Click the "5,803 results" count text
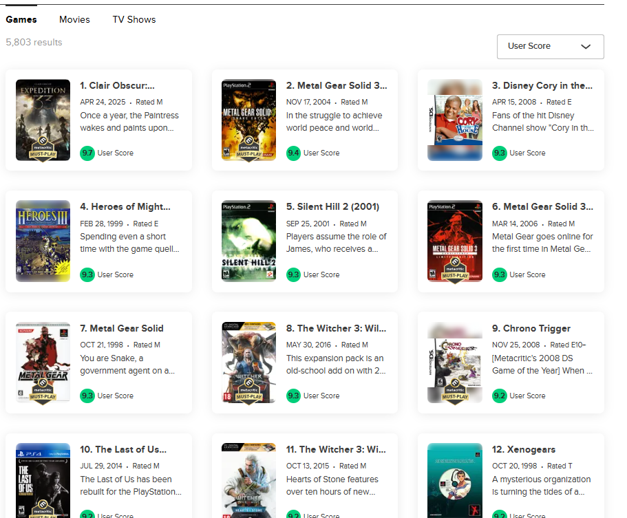This screenshot has height=518, width=627. (34, 43)
